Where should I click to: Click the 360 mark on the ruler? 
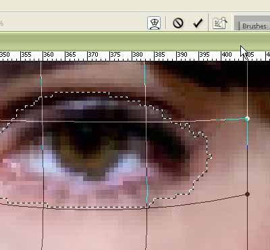pos(49,55)
